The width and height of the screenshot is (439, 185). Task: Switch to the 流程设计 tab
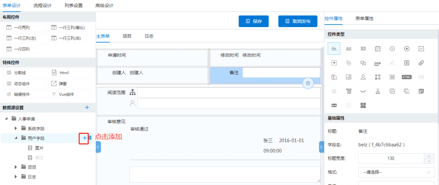pyautogui.click(x=42, y=6)
